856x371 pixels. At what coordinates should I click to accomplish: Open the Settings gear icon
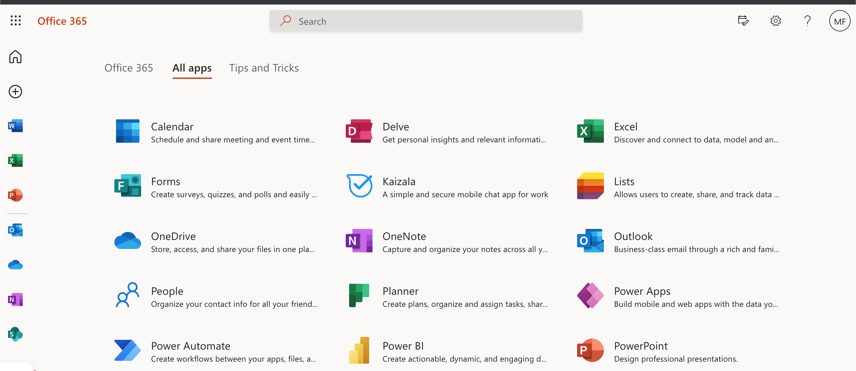(x=775, y=21)
